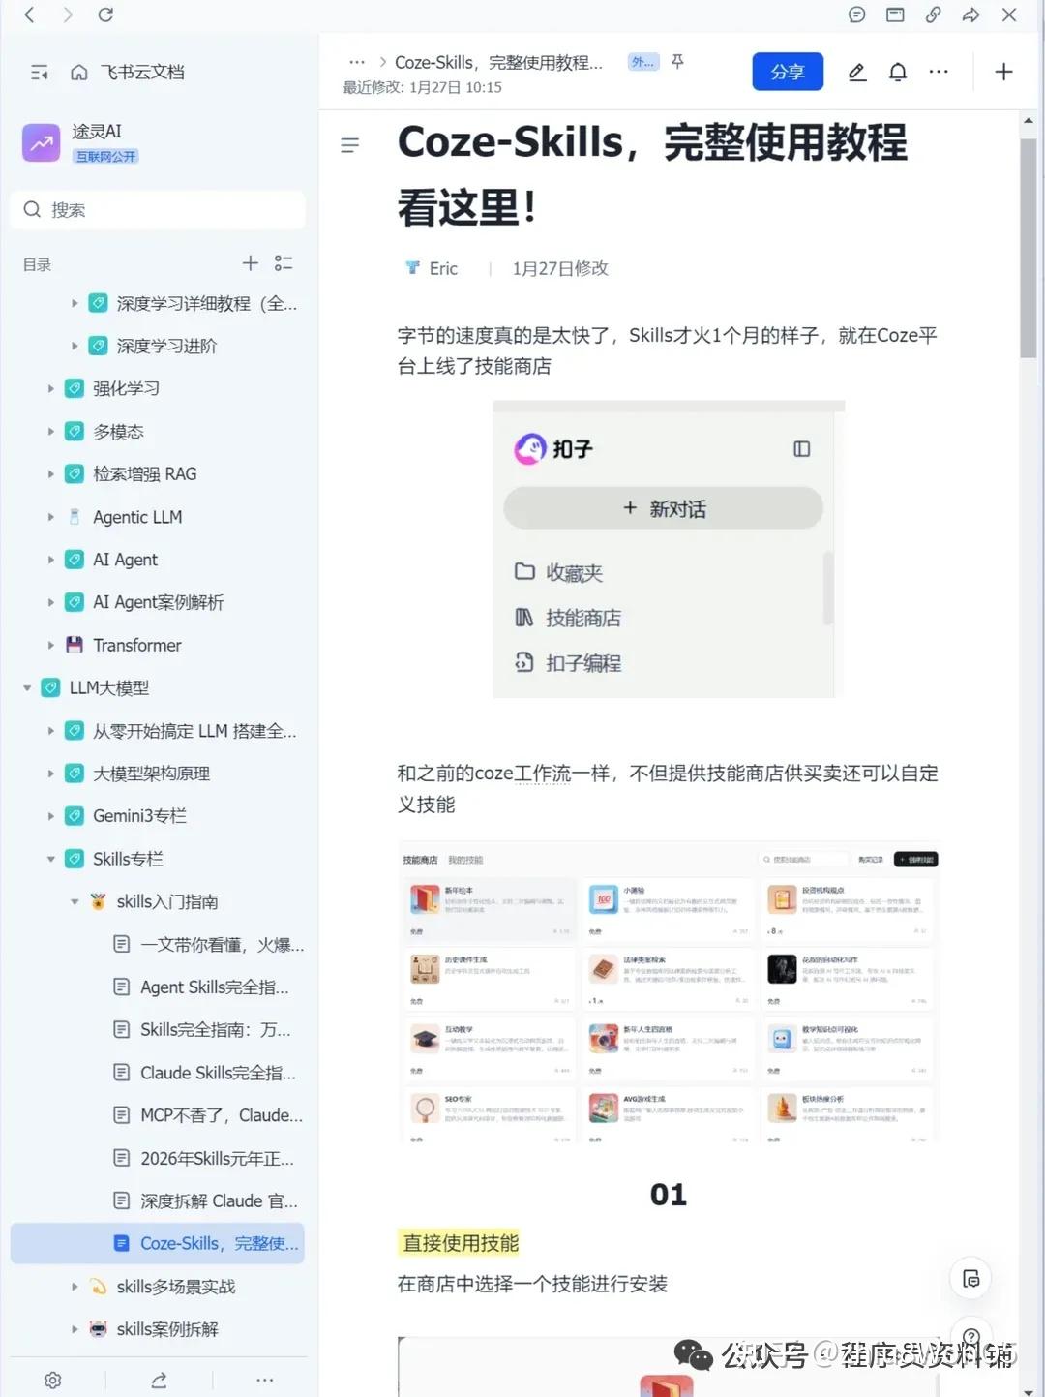This screenshot has height=1397, width=1045.
Task: Open notifications bell icon
Action: point(898,72)
